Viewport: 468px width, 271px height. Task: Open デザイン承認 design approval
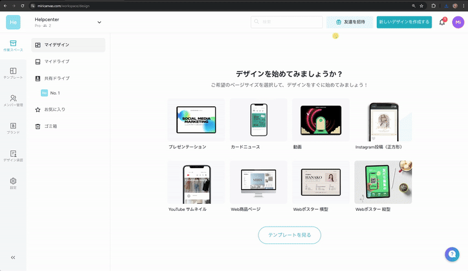pyautogui.click(x=13, y=155)
